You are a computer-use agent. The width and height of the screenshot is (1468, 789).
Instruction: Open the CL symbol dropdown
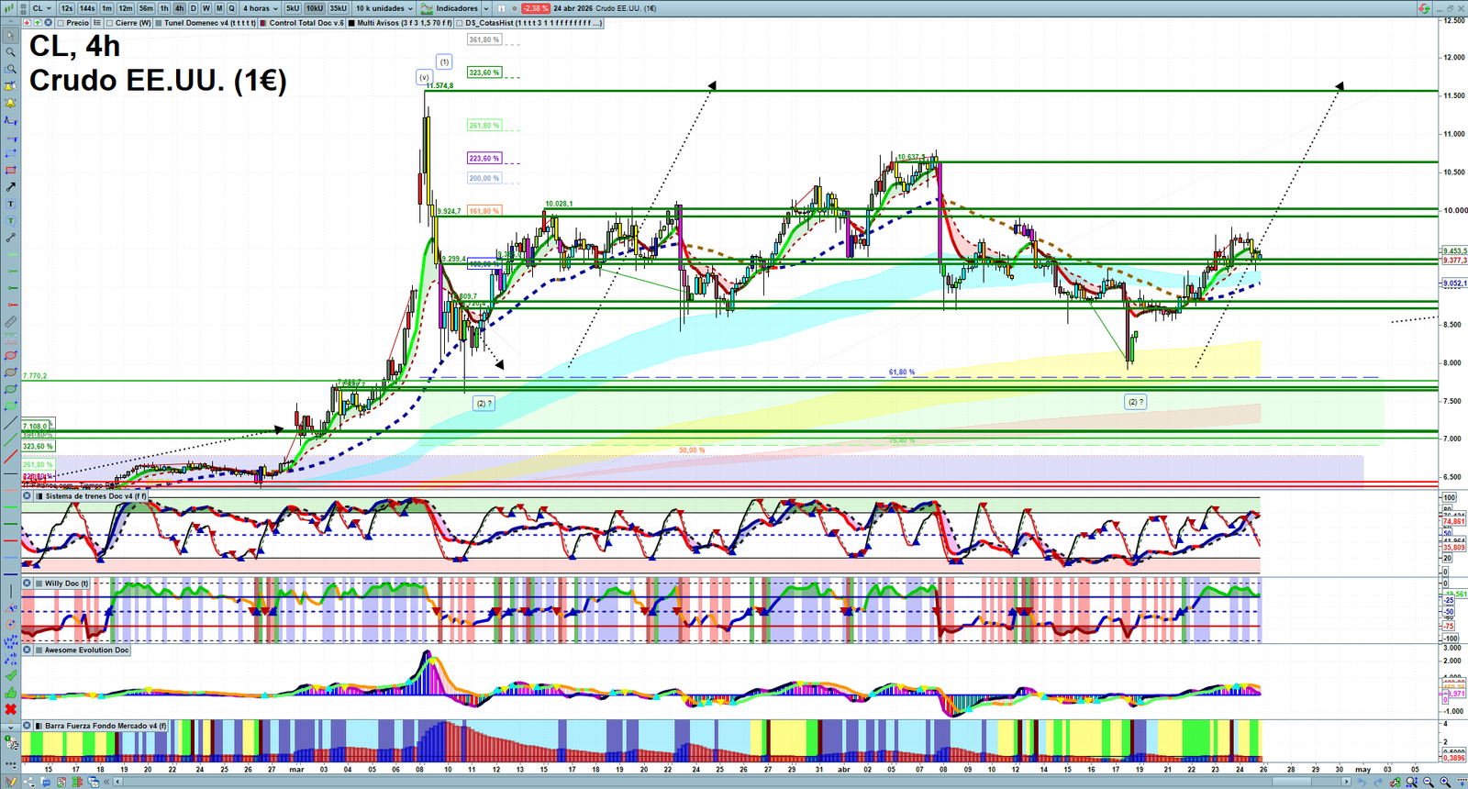click(x=42, y=8)
